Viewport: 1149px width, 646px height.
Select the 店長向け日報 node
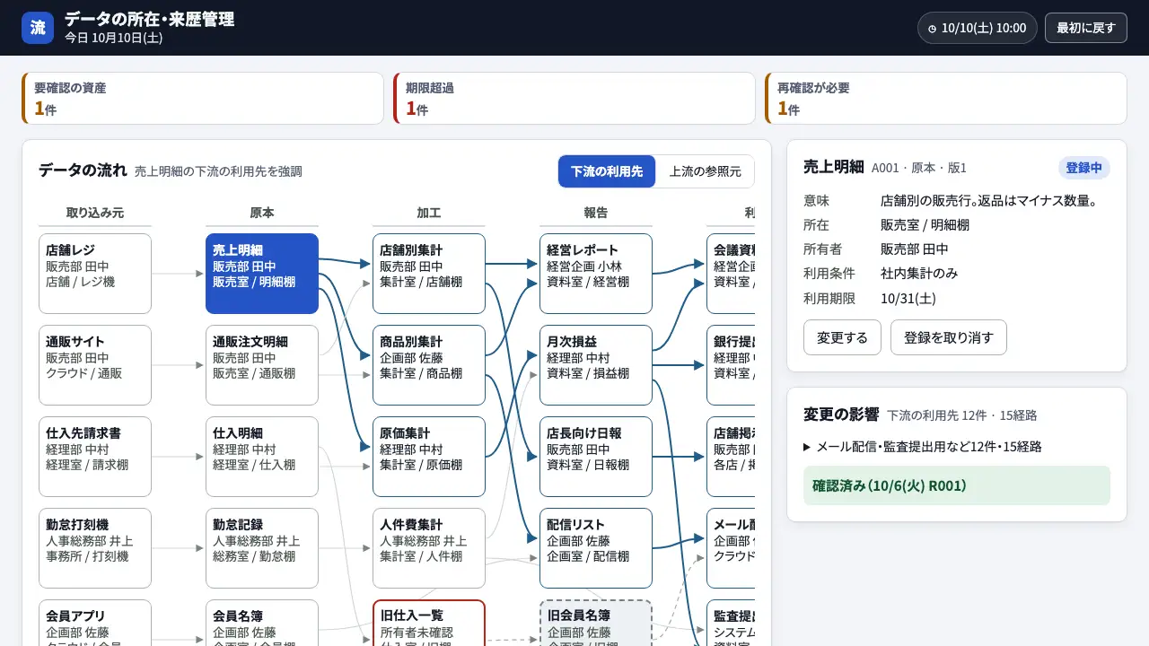596,457
